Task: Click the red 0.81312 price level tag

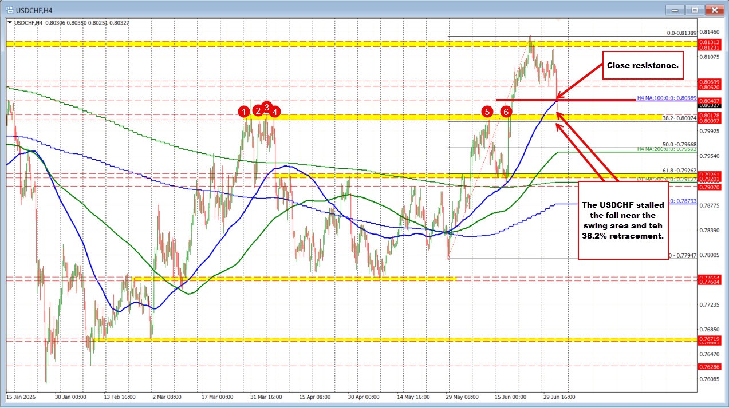Action: [708, 43]
